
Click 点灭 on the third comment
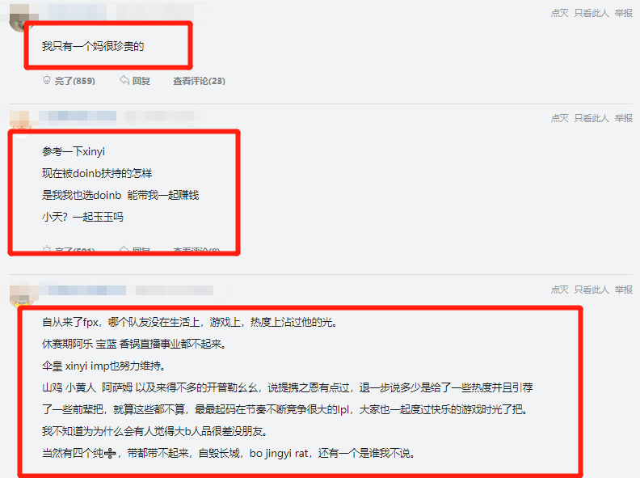click(x=559, y=290)
